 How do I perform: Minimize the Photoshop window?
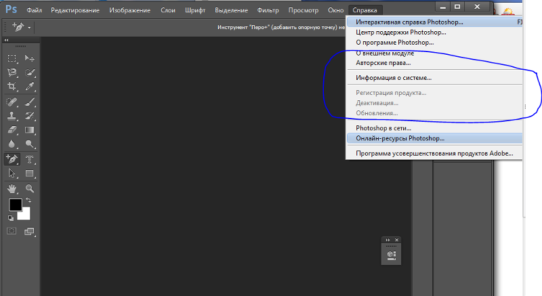(x=443, y=7)
